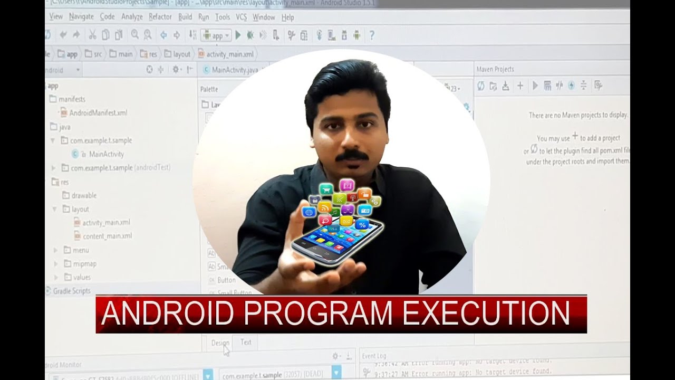Start debugging with the bug icon
Screen dimensions: 675x380
tap(250, 35)
